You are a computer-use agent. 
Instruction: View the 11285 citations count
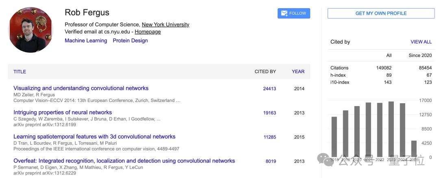pyautogui.click(x=269, y=137)
